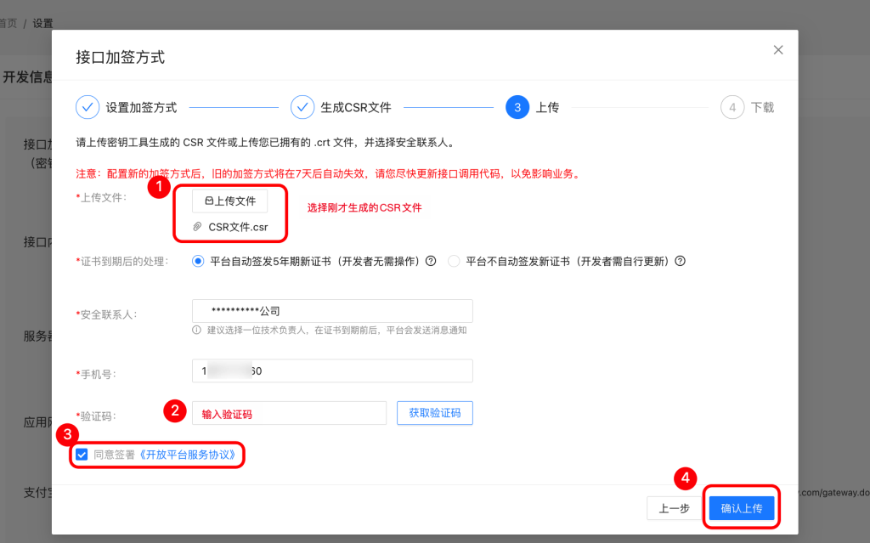Click the 确认上传 button
Viewport: 870px width, 543px height.
pos(742,508)
